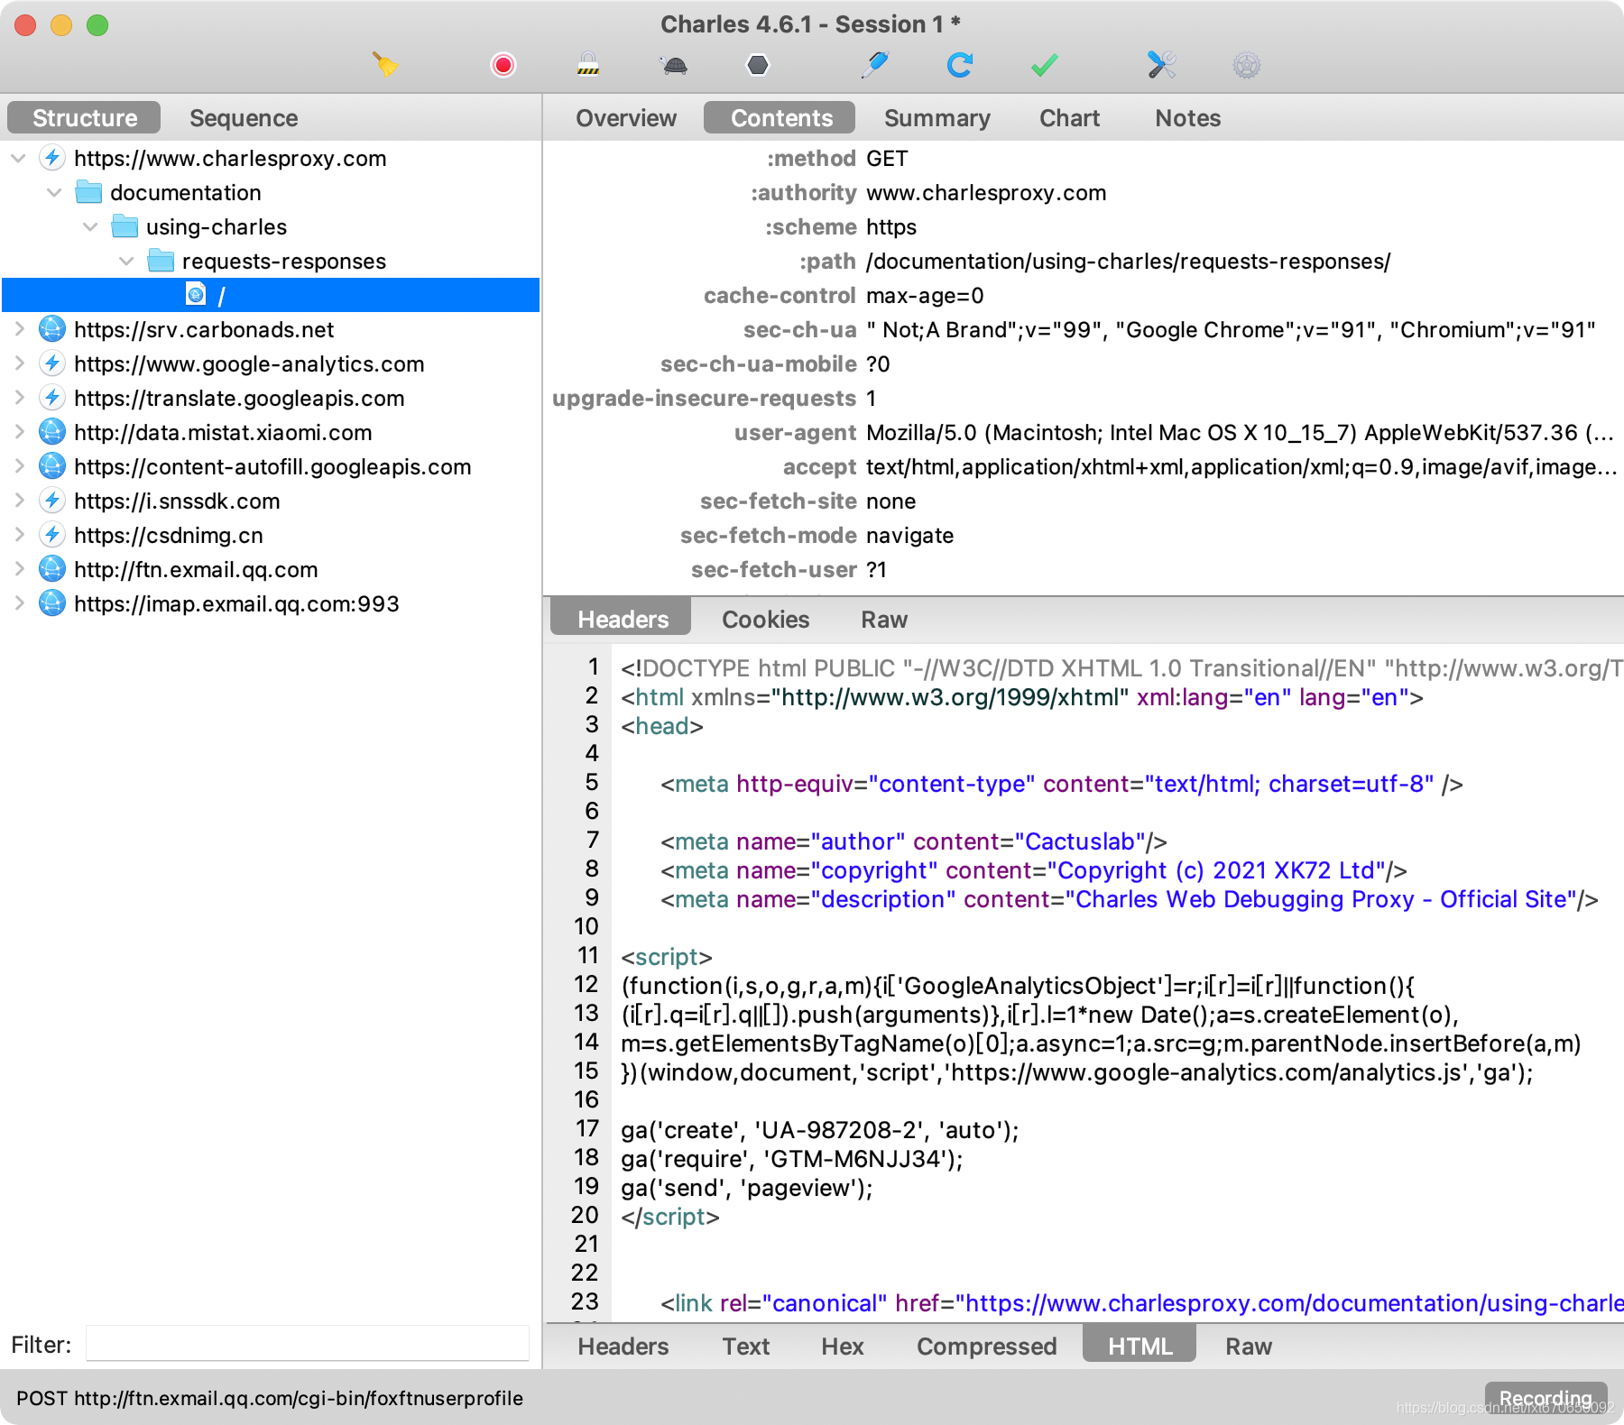This screenshot has width=1624, height=1425.
Task: Click the sec-ch-ua header value
Action: pyautogui.click(x=1231, y=330)
